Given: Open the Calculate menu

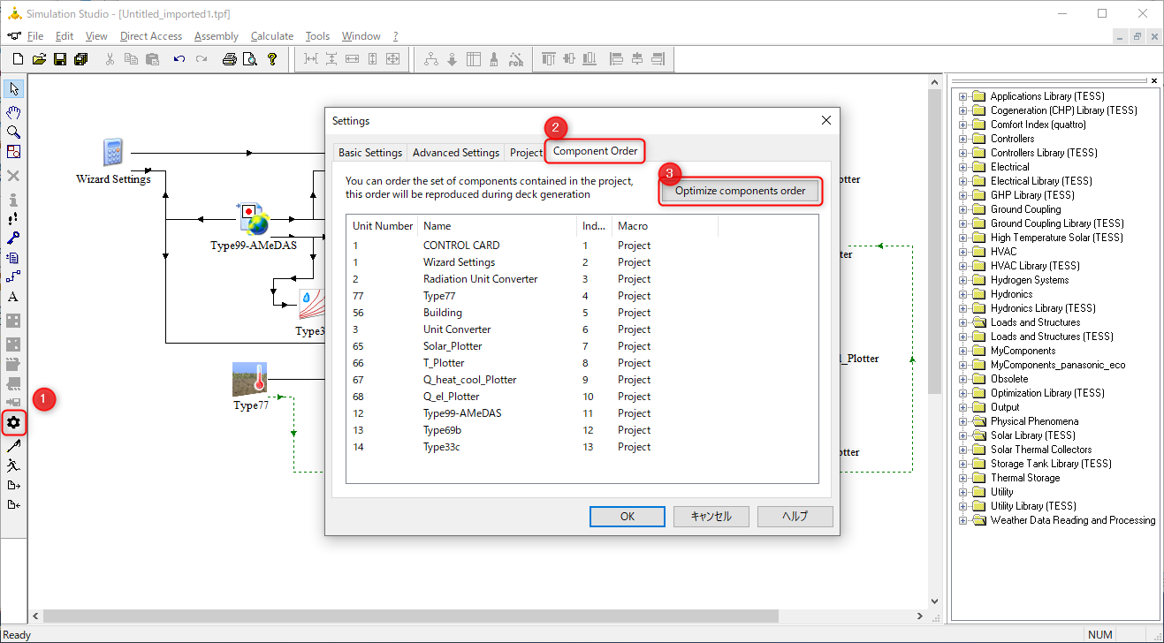Looking at the screenshot, I should coord(272,36).
